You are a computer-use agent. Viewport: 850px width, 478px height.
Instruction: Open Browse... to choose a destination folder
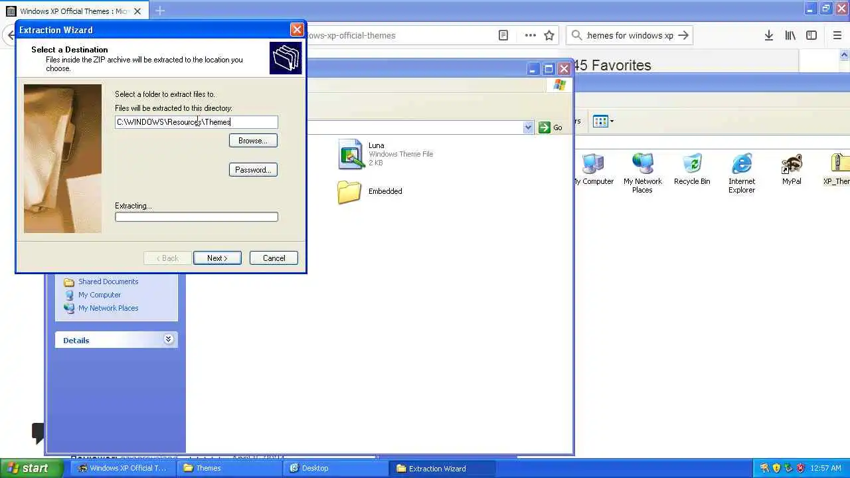tap(253, 141)
